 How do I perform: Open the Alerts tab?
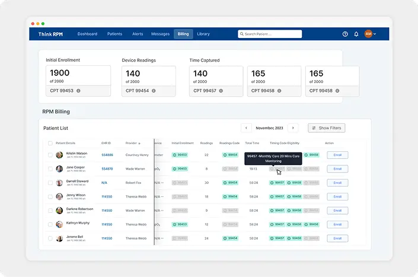click(x=137, y=34)
